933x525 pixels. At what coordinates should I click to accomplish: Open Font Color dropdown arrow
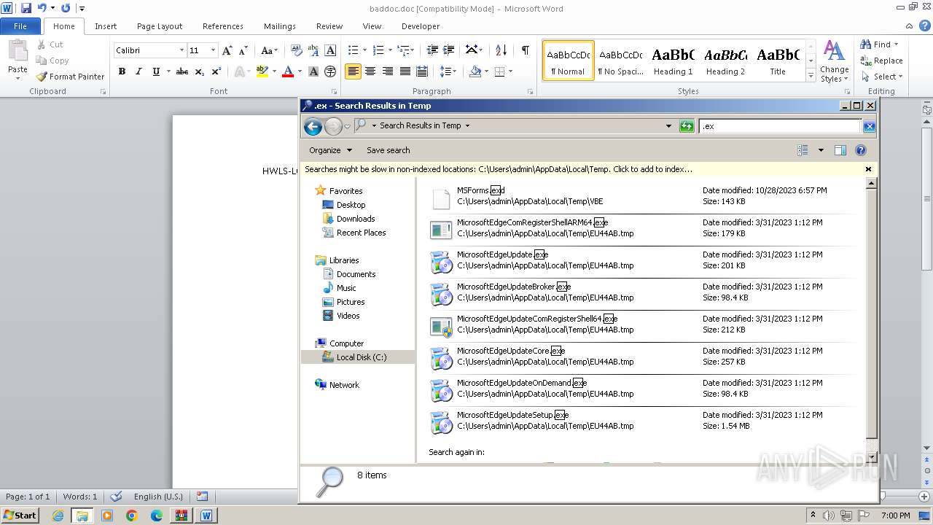(300, 71)
